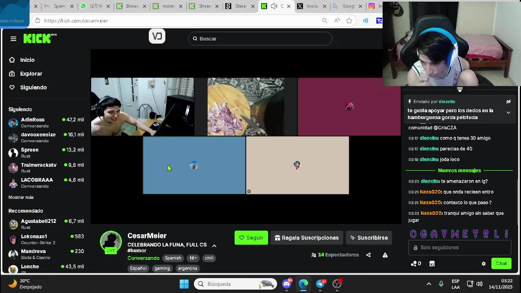Open Explorar in the sidebar
Image resolution: width=521 pixels, height=293 pixels.
(x=31, y=74)
